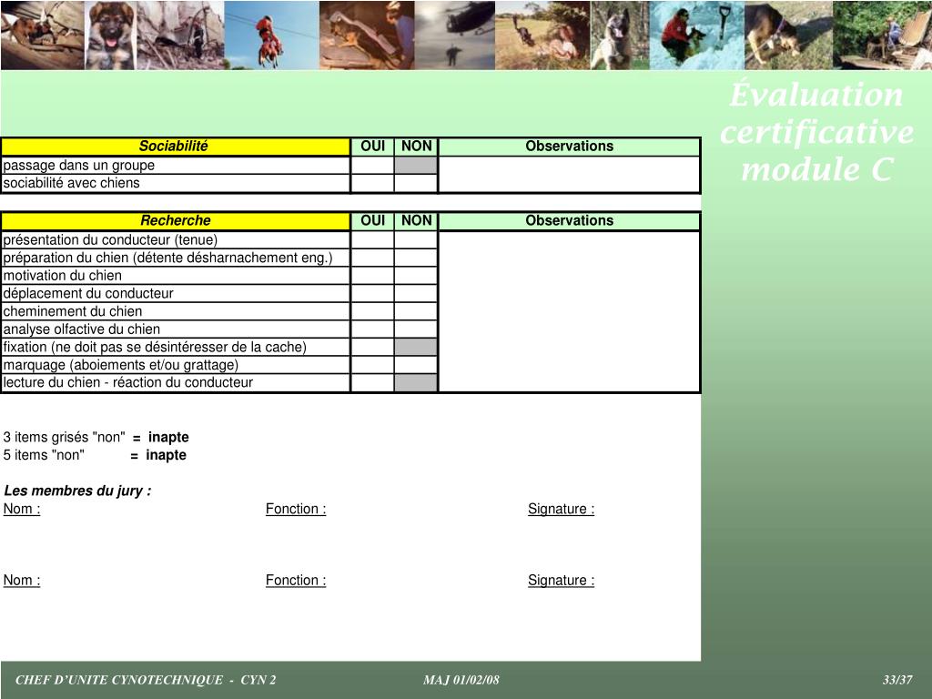The width and height of the screenshot is (932, 699).
Task: Select text 'analyse olfactive du chien'
Action: point(81,329)
